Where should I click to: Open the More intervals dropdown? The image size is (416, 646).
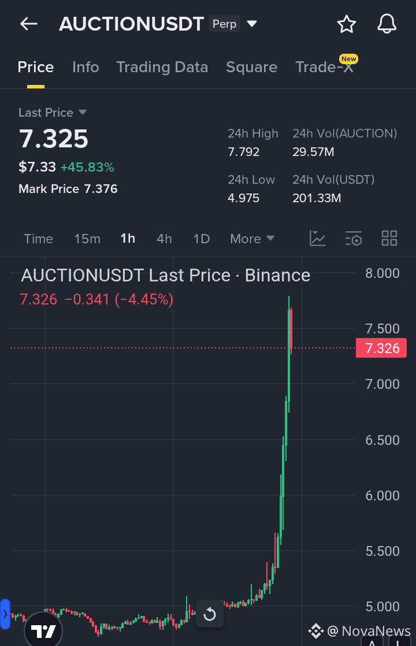pos(252,239)
